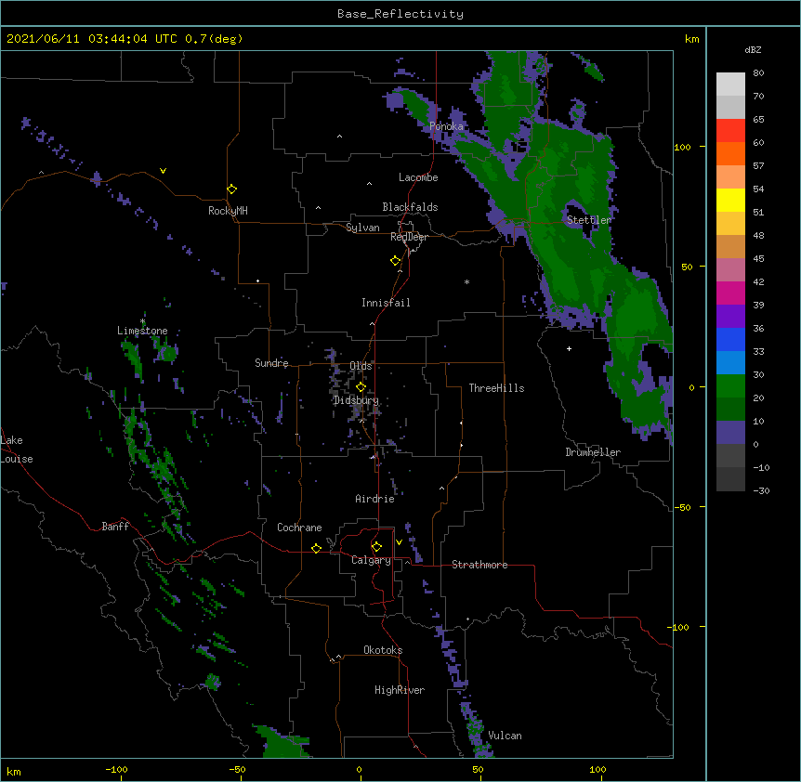801x782 pixels.
Task: Click the white plus marker north of Drumheller
Action: 569,348
